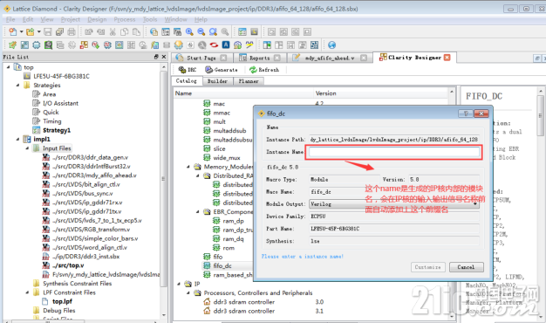The width and height of the screenshot is (546, 323).
Task: Launch the blue A Active-HDL icon
Action: tap(226, 45)
